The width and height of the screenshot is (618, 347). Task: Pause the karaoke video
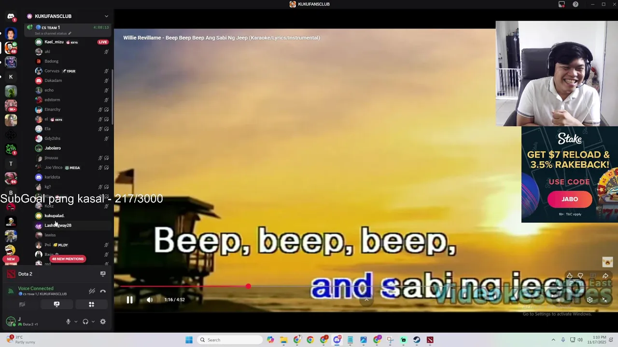(129, 300)
